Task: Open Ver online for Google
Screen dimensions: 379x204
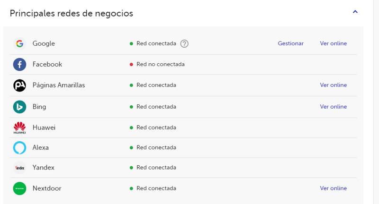Action: click(x=333, y=43)
